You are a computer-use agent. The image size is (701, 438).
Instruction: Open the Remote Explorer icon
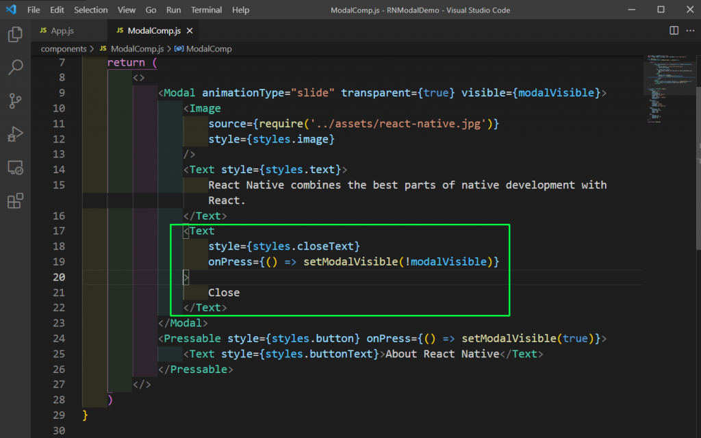coord(15,168)
